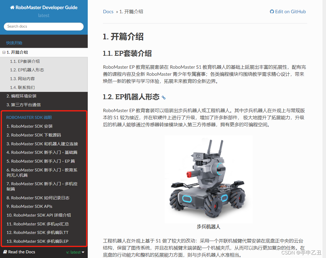
Task: Click the home icon beside RoboMaster Developer Guide
Action: 12,7
